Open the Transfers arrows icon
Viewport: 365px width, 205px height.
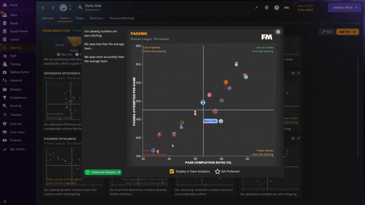5,115
